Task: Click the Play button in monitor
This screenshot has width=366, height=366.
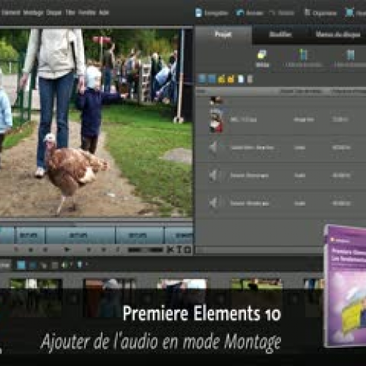Action: 67,250
